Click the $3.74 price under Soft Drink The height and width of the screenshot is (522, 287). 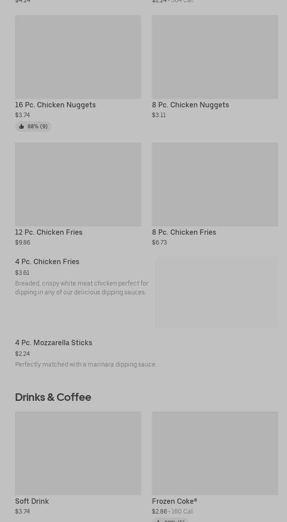pos(22,511)
